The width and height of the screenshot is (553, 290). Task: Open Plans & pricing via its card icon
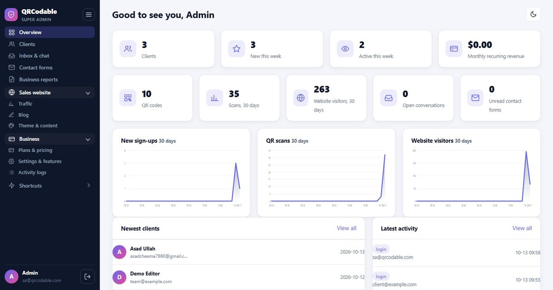pos(12,151)
